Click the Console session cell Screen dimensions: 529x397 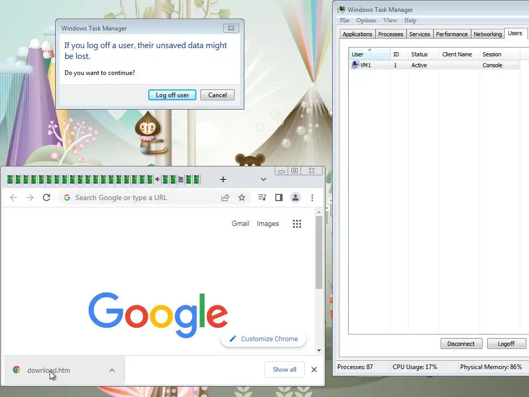point(492,65)
